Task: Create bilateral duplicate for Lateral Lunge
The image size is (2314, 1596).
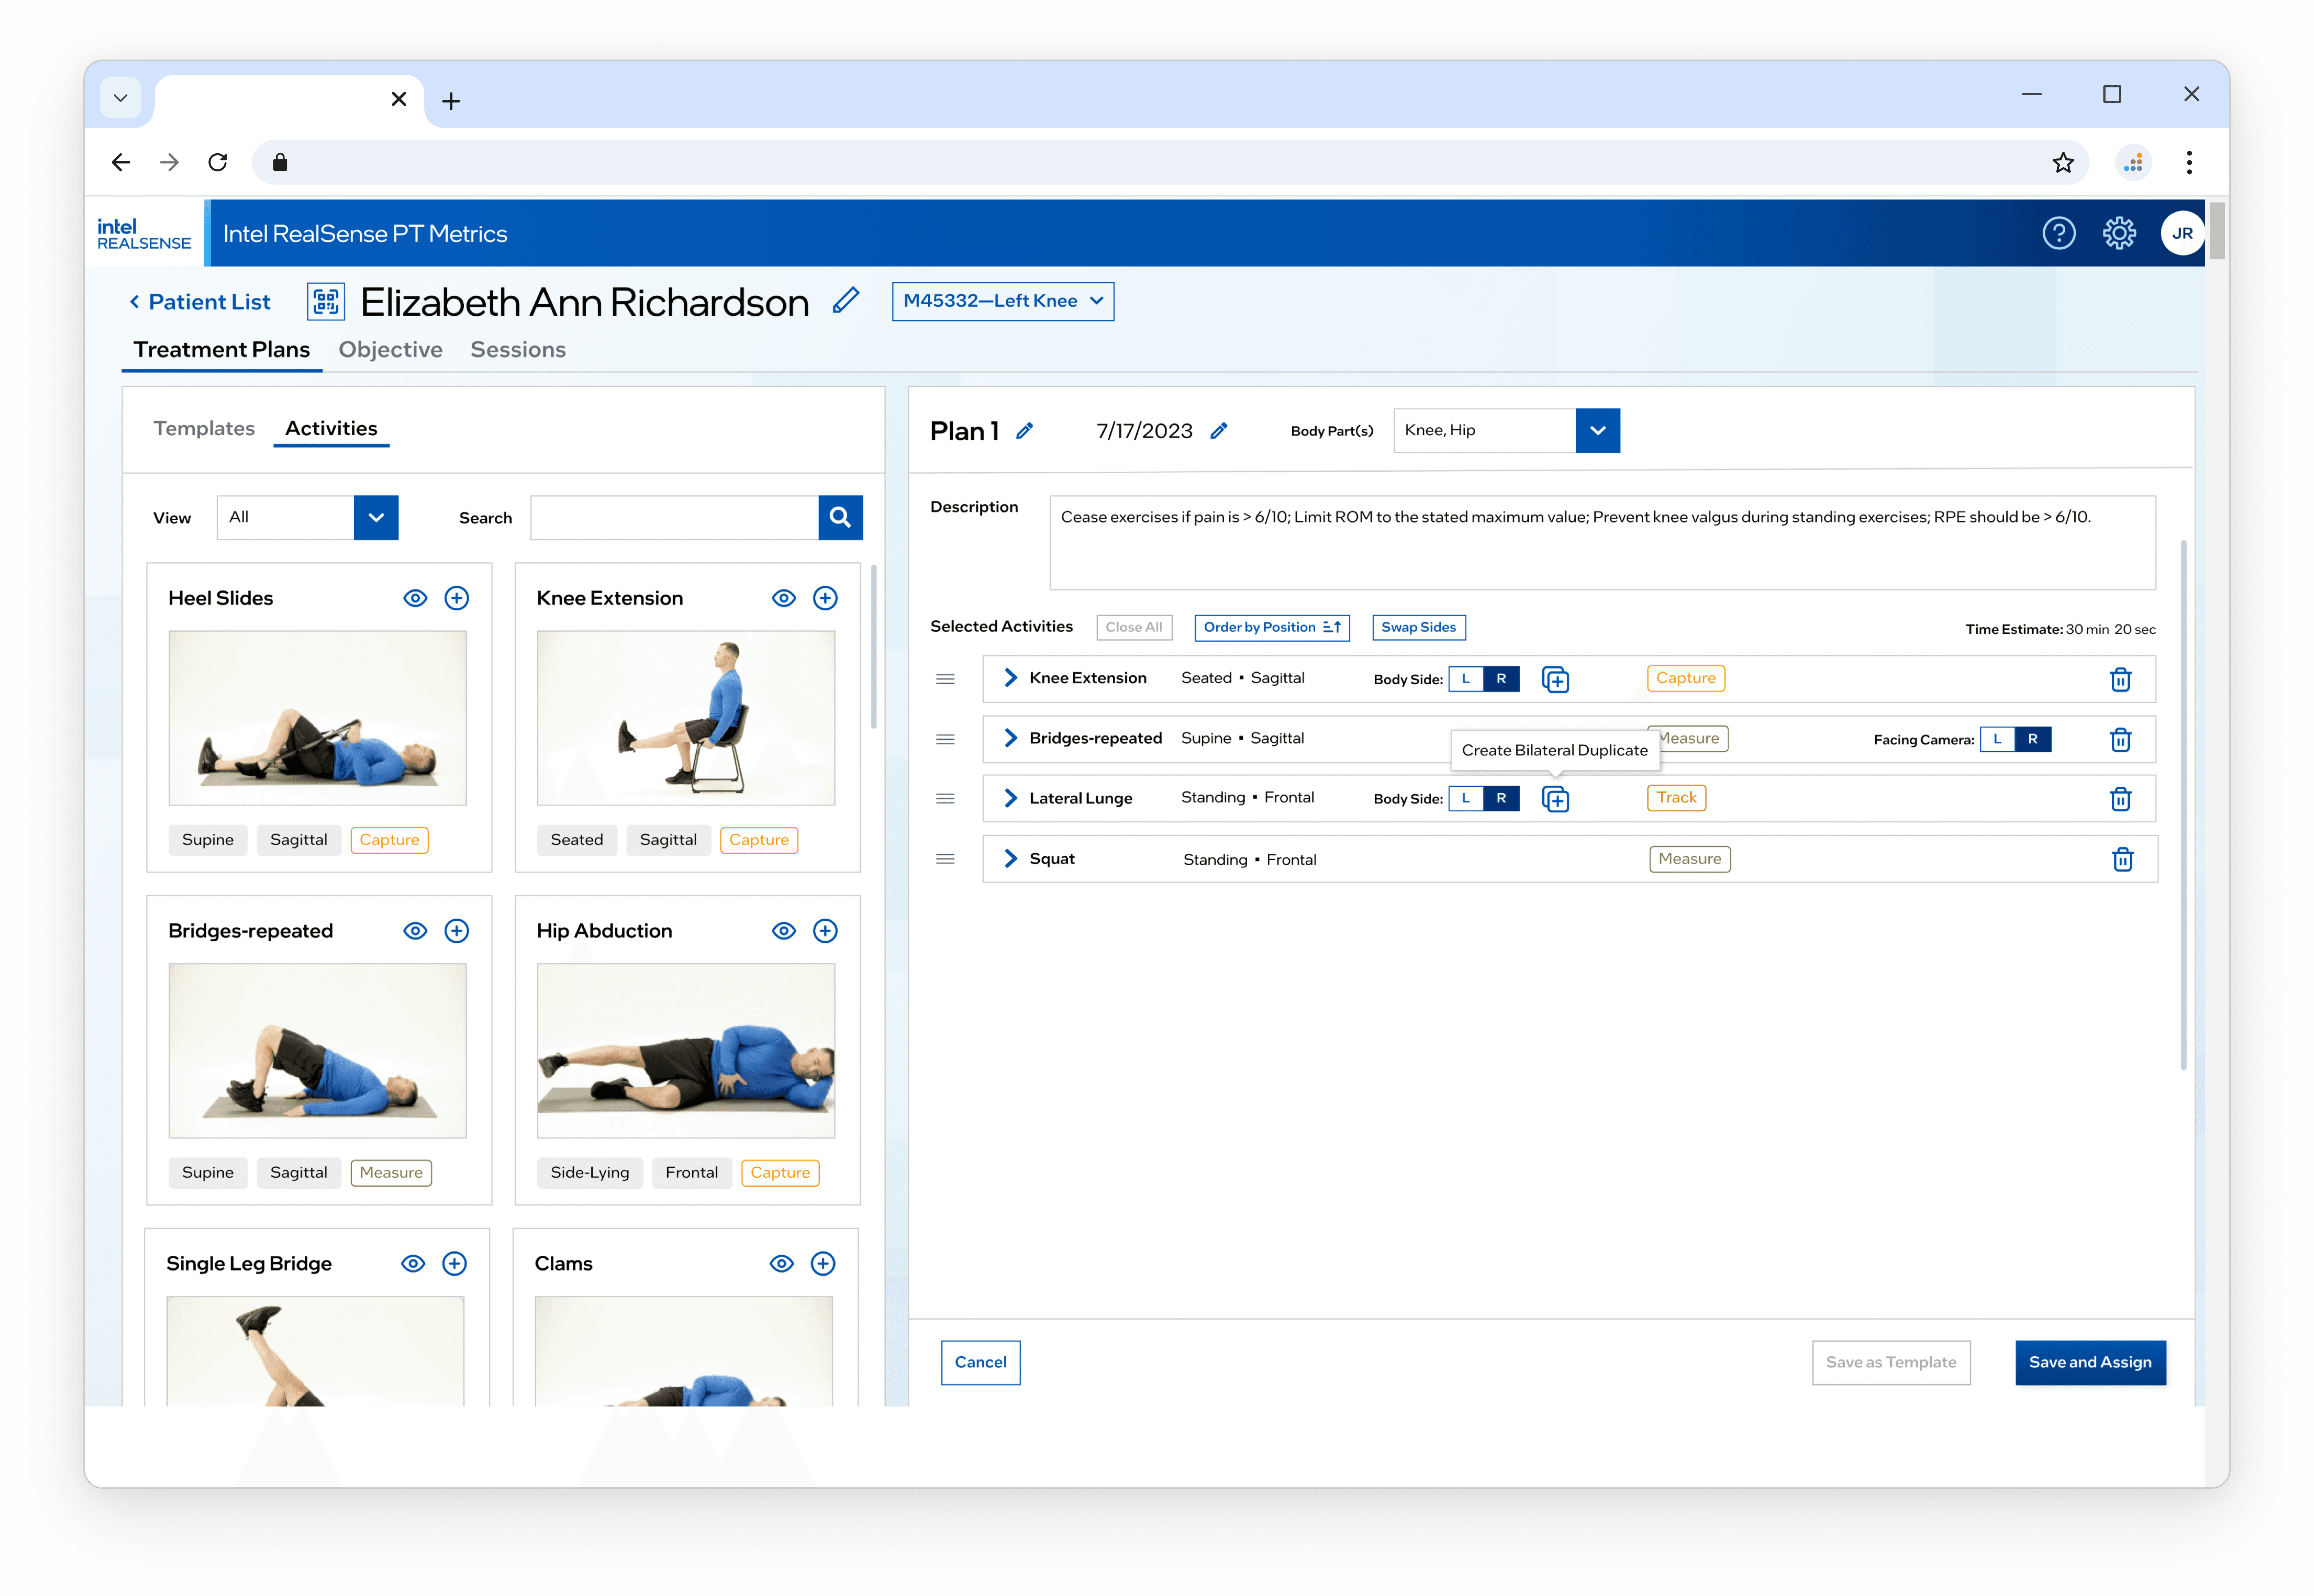Action: point(1555,799)
